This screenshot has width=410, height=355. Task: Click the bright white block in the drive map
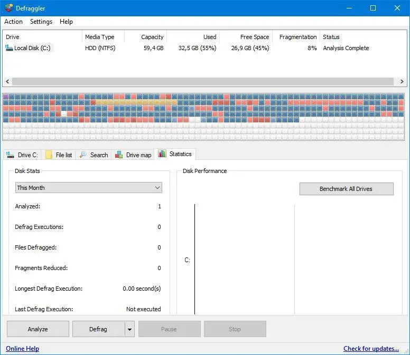tap(64, 114)
